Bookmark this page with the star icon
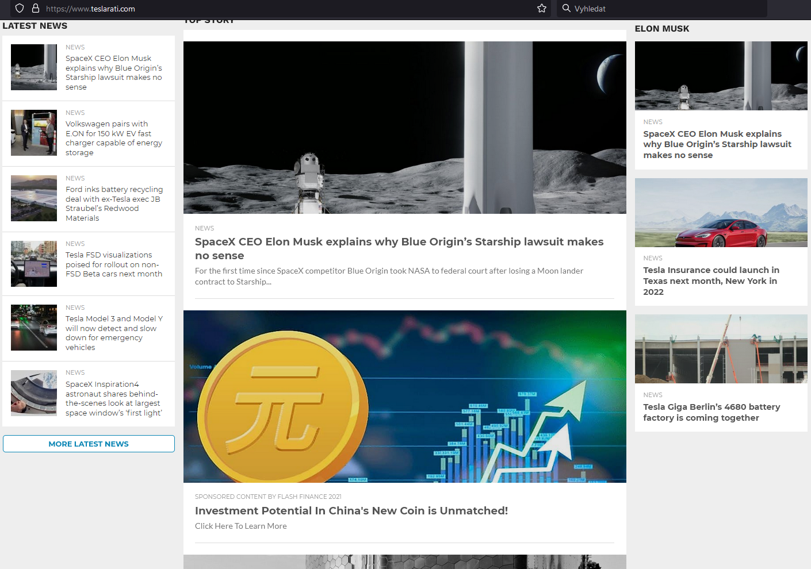Screen dimensions: 811x569 (542, 9)
